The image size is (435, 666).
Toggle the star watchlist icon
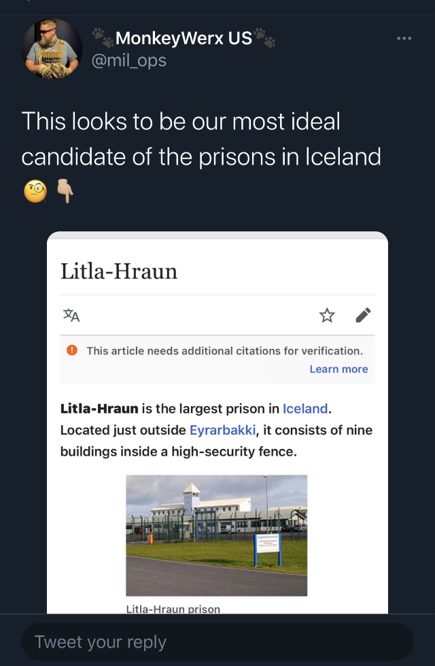point(327,316)
